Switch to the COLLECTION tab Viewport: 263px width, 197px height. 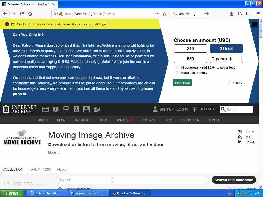(x=13, y=169)
